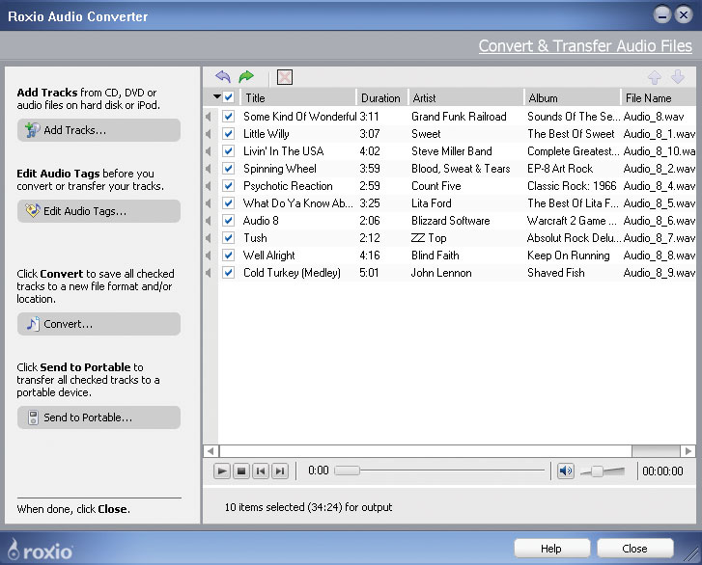
Task: Uncheck the Psychotic Reaction track
Action: pos(228,186)
